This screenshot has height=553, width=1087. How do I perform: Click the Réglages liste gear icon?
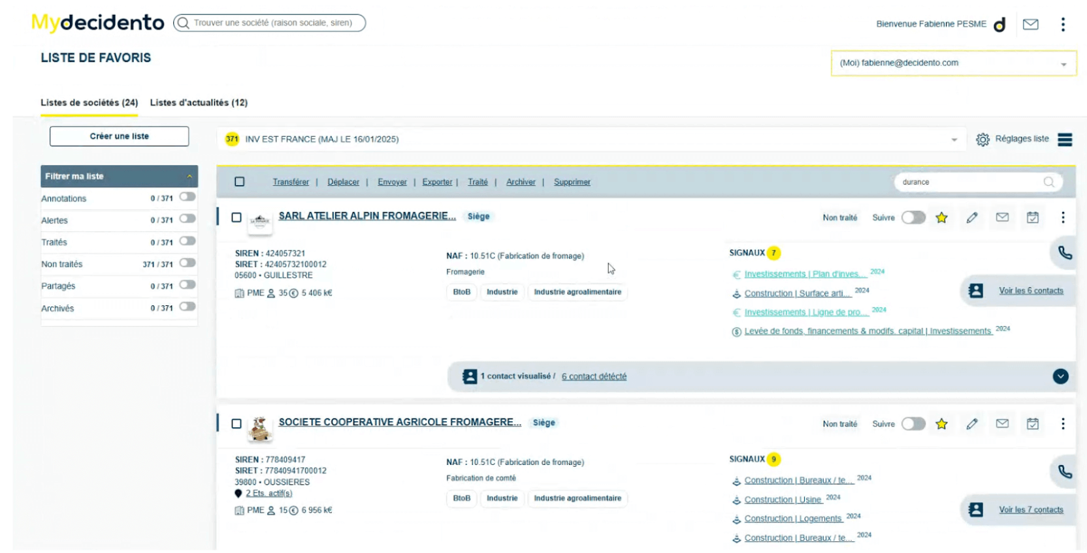[x=982, y=140]
